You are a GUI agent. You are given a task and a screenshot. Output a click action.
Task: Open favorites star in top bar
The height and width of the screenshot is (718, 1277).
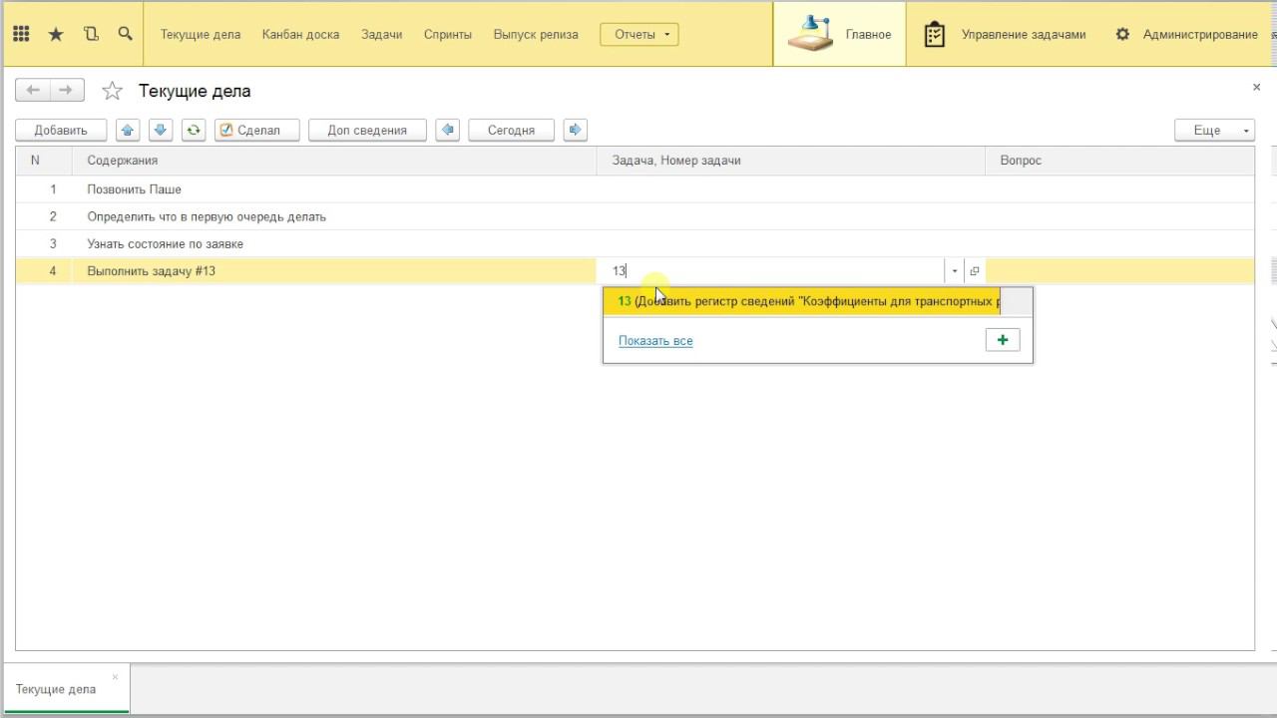[56, 34]
